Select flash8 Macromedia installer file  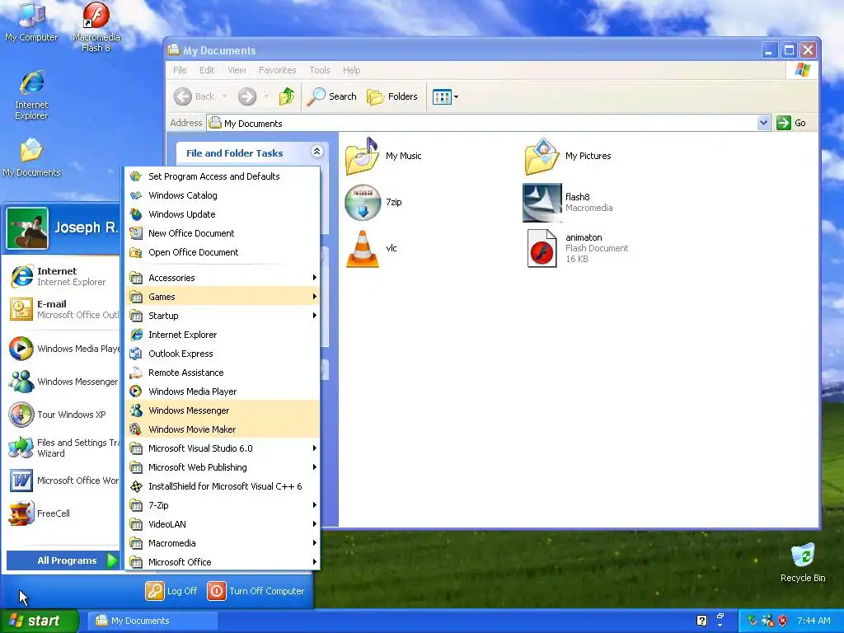click(x=568, y=203)
